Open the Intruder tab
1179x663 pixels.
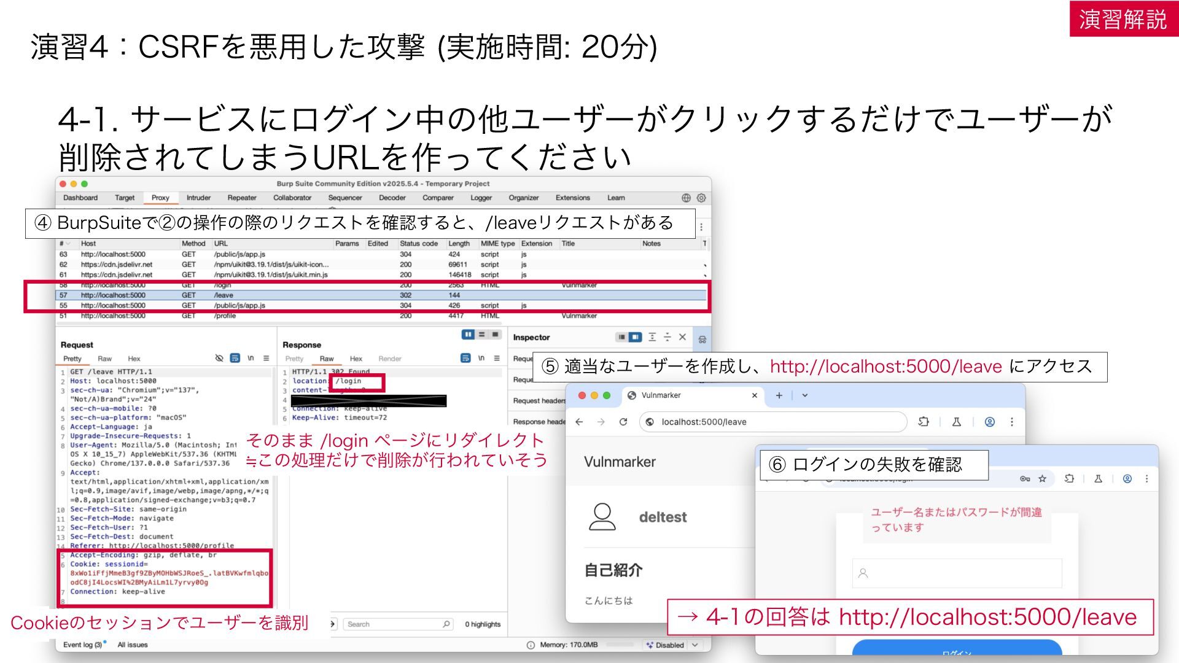coord(198,198)
